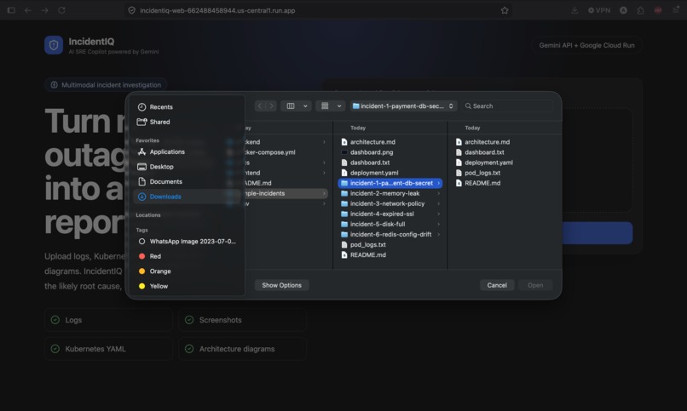Open browser downloads icon

[574, 10]
